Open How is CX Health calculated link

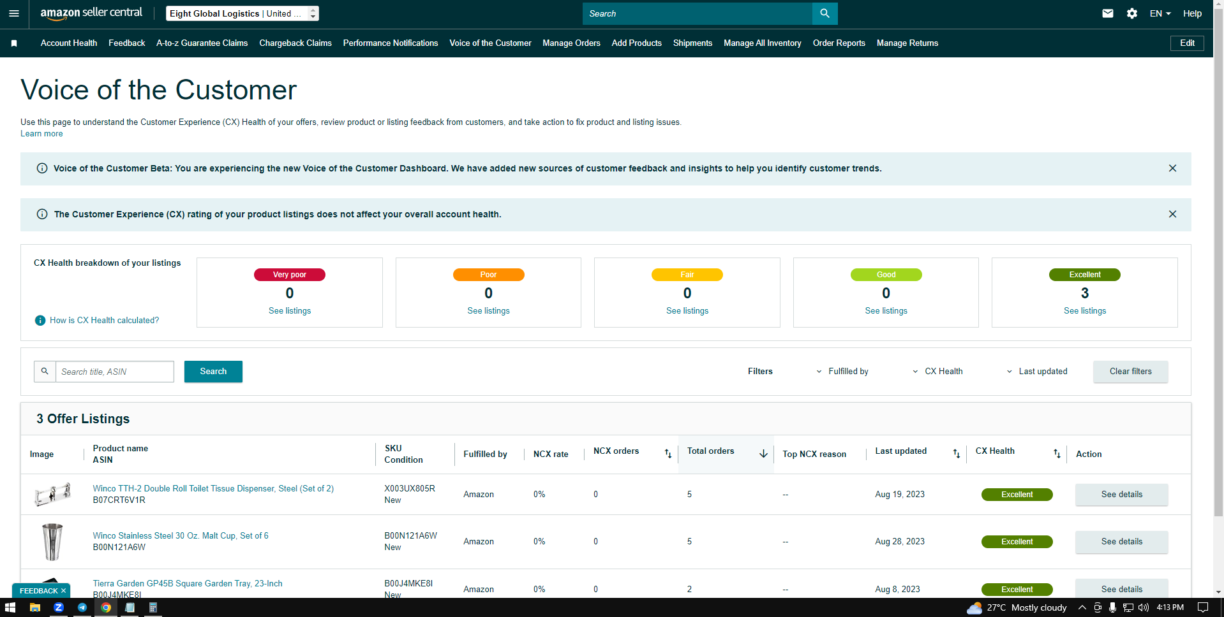click(x=105, y=321)
